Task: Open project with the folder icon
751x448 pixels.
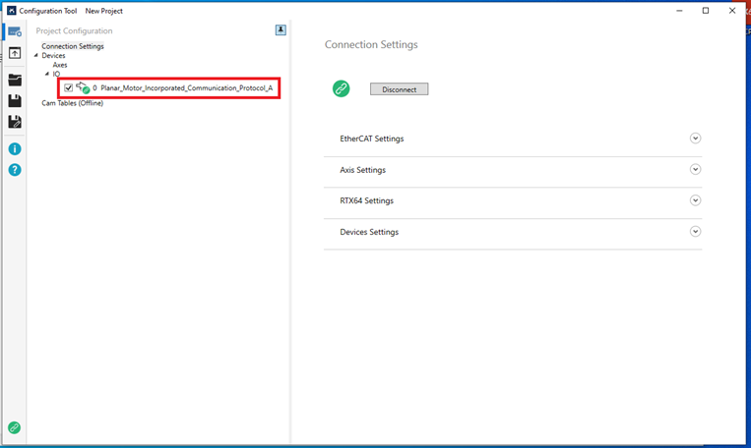Action: click(x=14, y=80)
